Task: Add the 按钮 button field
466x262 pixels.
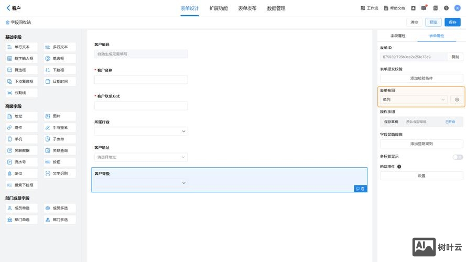Action: [59, 162]
